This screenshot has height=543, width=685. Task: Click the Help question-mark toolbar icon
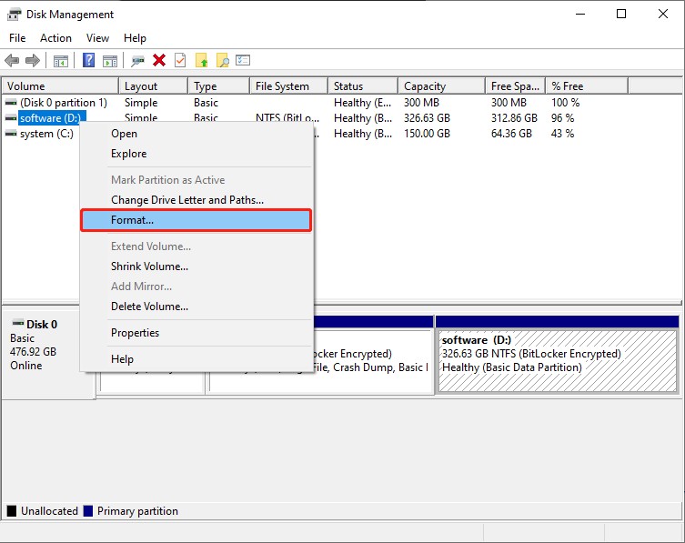pyautogui.click(x=88, y=61)
